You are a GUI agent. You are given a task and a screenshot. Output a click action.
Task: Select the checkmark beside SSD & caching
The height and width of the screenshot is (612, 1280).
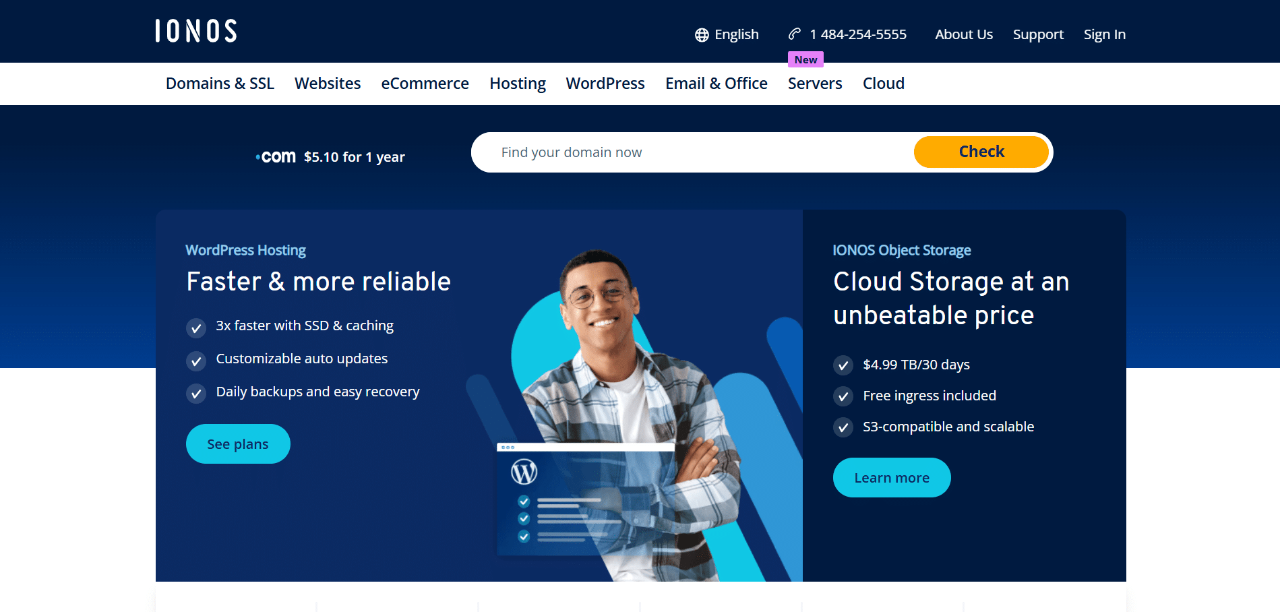coord(196,328)
